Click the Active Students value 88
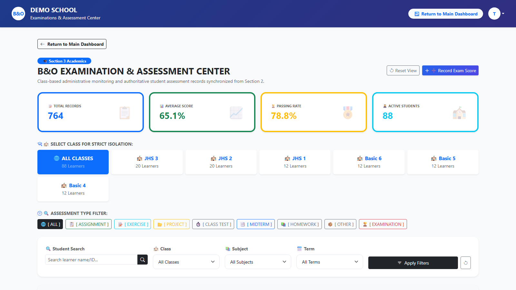This screenshot has height=290, width=516. tap(388, 116)
